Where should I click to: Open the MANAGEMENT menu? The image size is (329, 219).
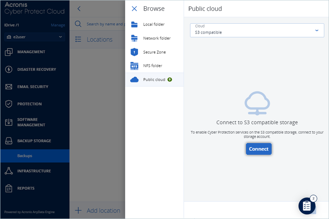coord(31,52)
